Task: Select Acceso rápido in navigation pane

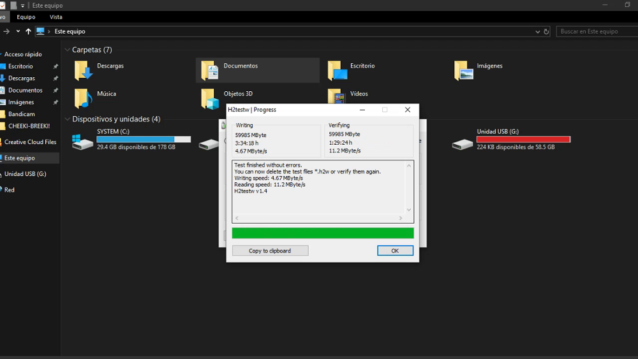Action: point(23,54)
